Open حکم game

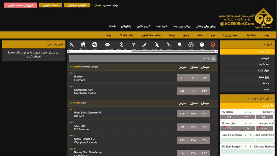click(200, 35)
